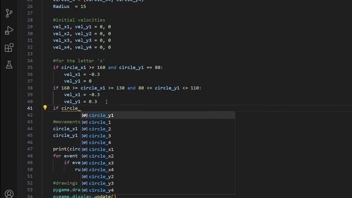Click line number 38 in the gutter
Image resolution: width=352 pixels, height=198 pixels.
(30, 88)
